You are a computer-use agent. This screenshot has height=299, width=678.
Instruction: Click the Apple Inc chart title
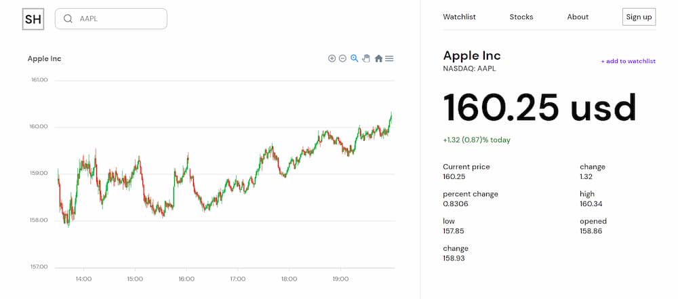[45, 58]
